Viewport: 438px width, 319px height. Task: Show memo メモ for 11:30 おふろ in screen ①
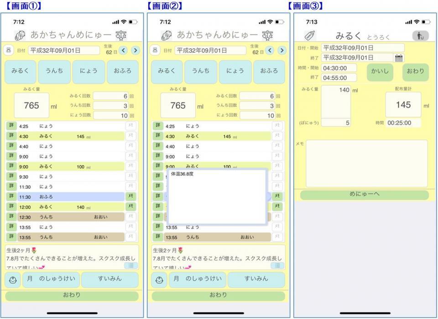[x=131, y=196]
